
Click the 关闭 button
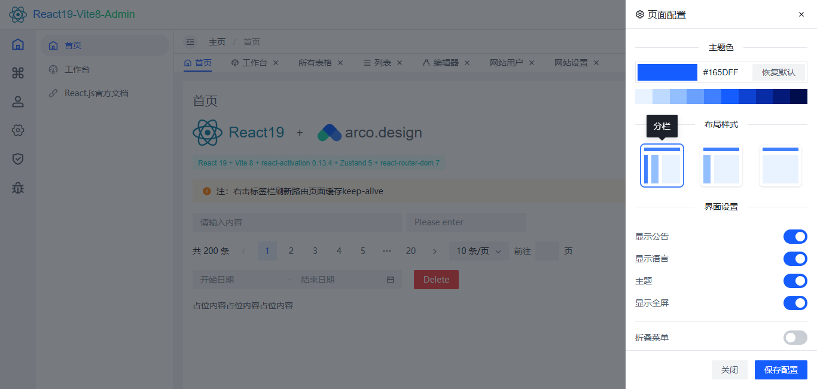coord(730,370)
